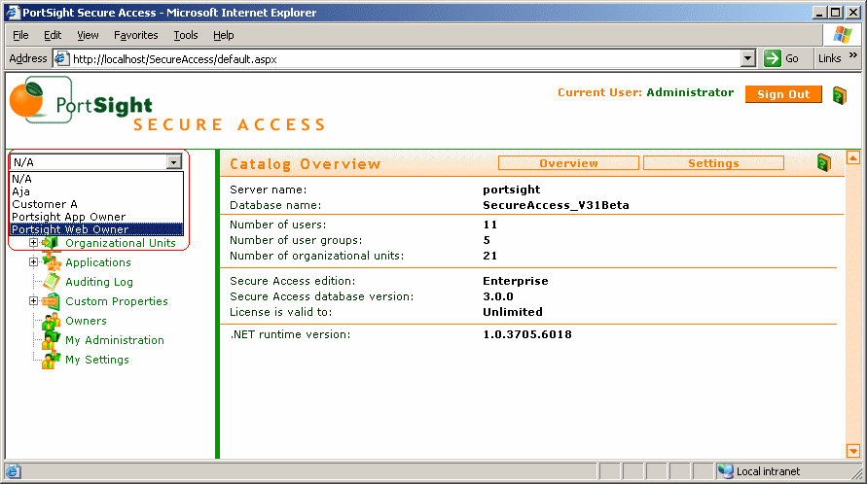Screen dimensions: 867x484
Task: Open help book icon beside Sign Out
Action: [x=839, y=95]
